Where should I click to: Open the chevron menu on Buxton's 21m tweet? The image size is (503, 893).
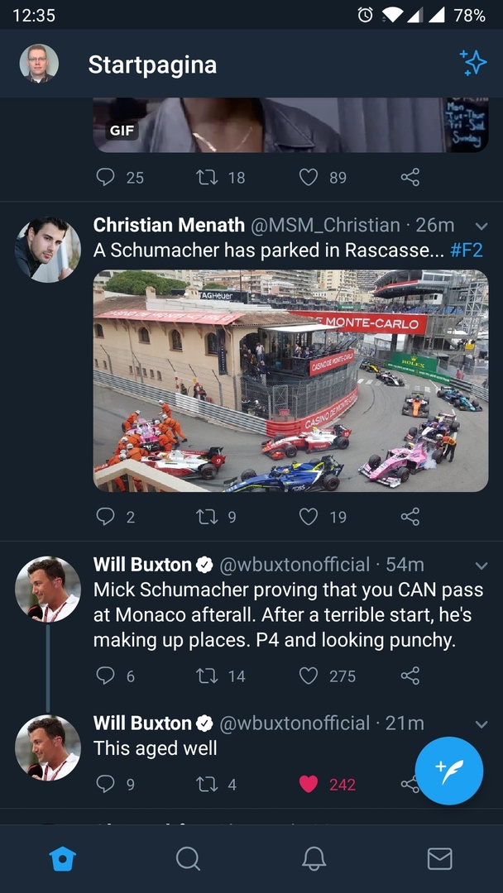481,724
